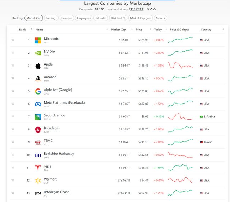Image resolution: width=230 pixels, height=202 pixels.
Task: Open Tesla's 30-day price chart
Action: coord(180,168)
